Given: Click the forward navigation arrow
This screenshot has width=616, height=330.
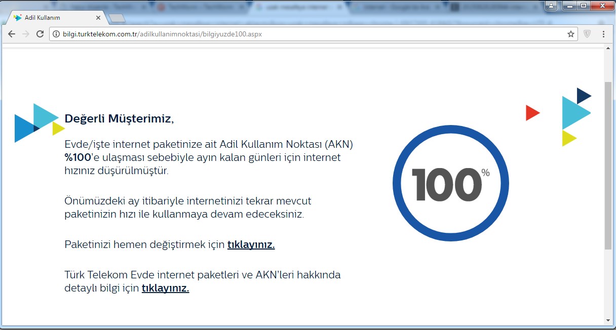Looking at the screenshot, I should coord(26,34).
